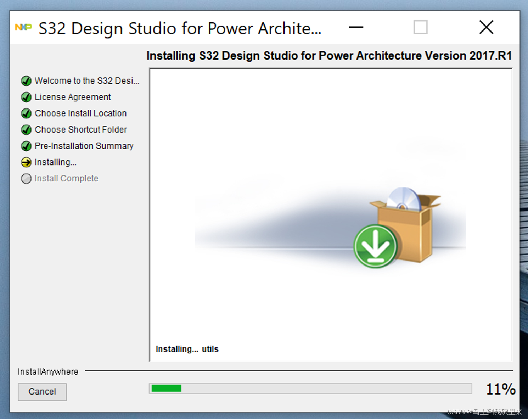Select 'Welcome to the S32 Desi...' step text
This screenshot has width=528, height=419.
click(x=87, y=81)
